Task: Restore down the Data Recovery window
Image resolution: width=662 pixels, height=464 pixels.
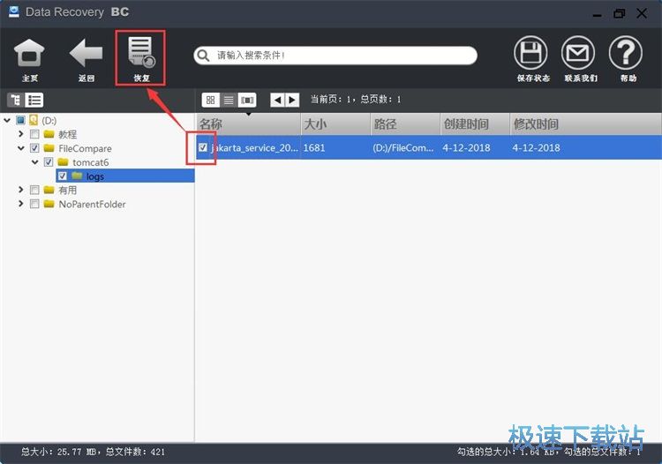Action: coord(619,13)
